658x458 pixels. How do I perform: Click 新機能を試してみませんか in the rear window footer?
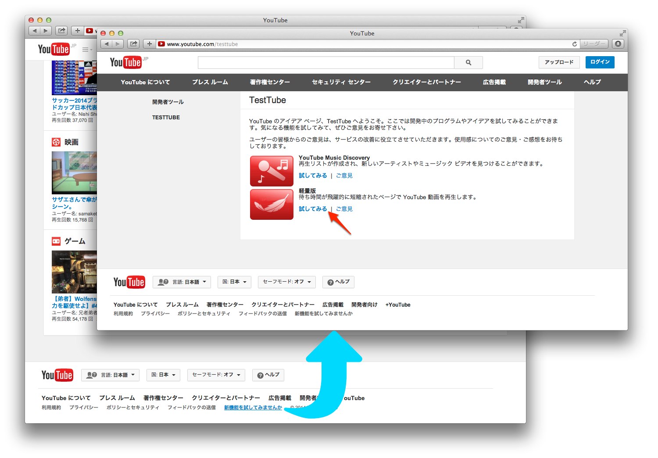click(253, 408)
